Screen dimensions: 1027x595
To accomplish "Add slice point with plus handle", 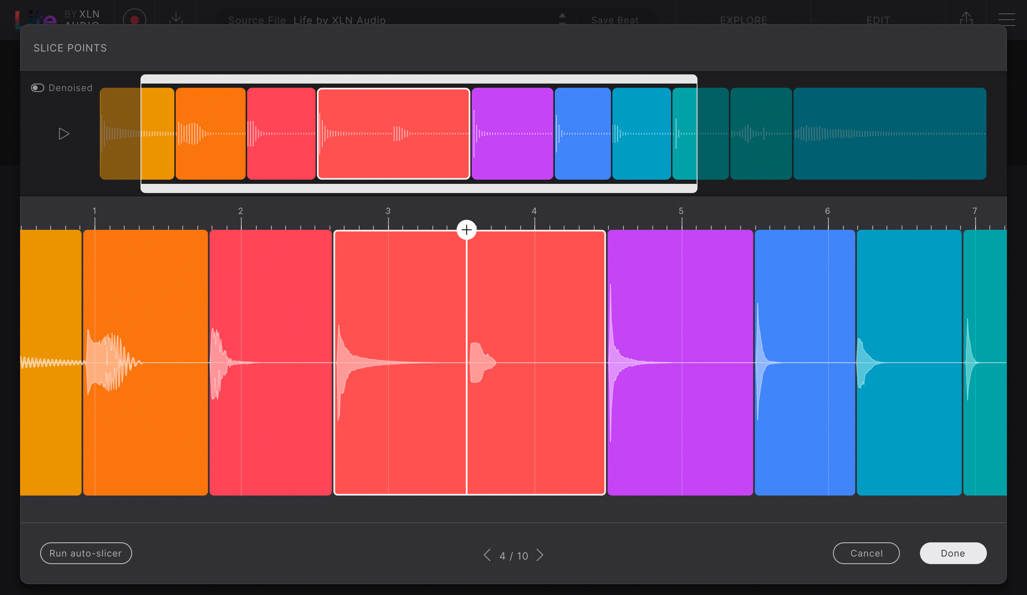I will [467, 230].
